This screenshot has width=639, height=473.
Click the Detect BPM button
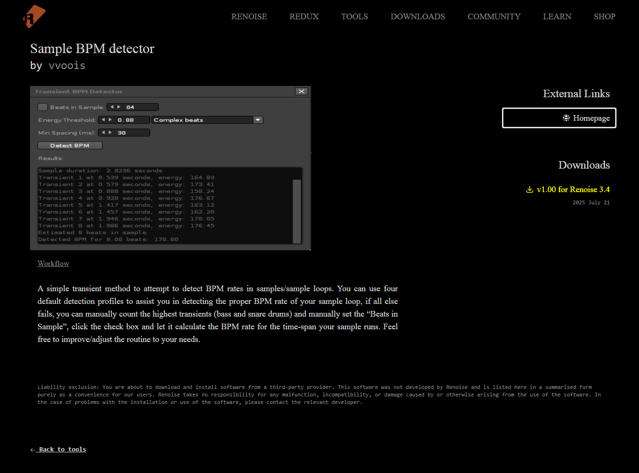(70, 146)
